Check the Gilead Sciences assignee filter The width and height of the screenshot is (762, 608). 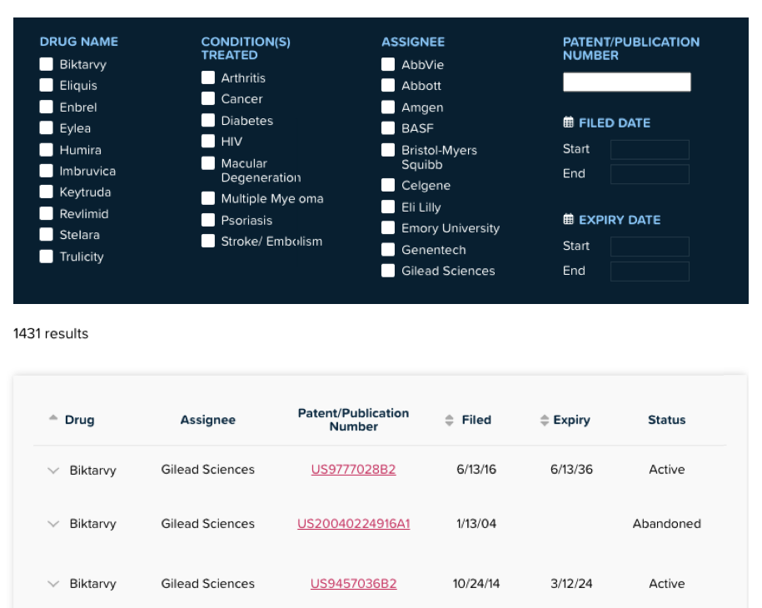coord(388,271)
